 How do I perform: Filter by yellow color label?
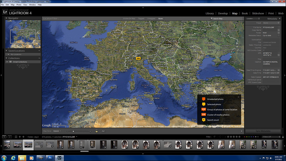pos(247,137)
